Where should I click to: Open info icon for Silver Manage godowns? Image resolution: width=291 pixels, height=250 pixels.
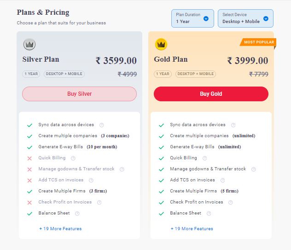click(122, 169)
